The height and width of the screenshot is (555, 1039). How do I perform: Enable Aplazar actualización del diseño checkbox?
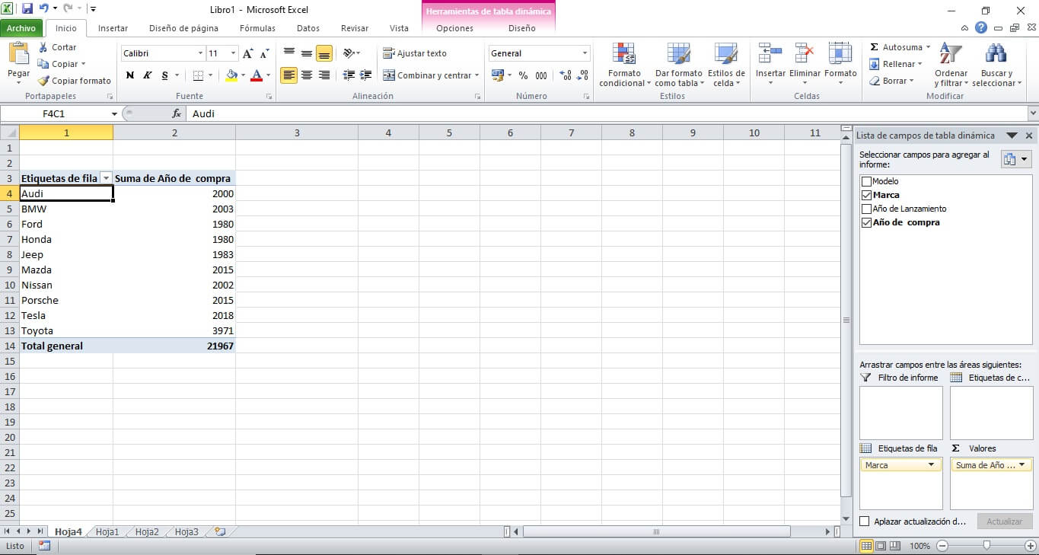[864, 522]
